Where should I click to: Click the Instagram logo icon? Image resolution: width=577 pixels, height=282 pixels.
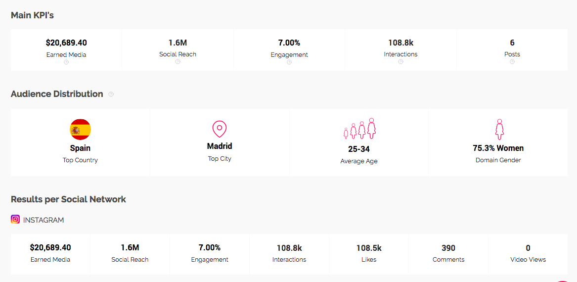point(15,220)
